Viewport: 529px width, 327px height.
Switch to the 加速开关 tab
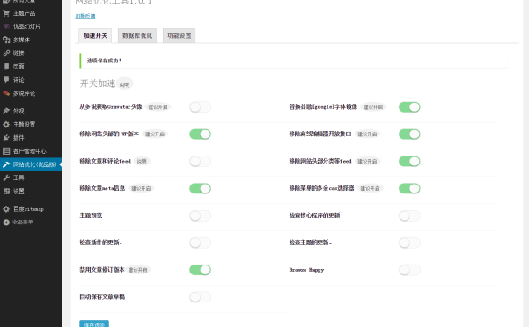95,35
